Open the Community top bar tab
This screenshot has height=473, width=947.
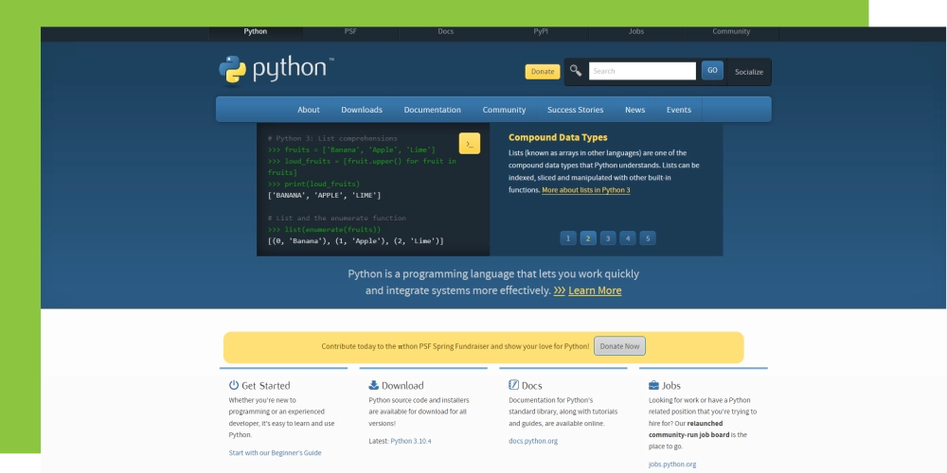tap(731, 31)
